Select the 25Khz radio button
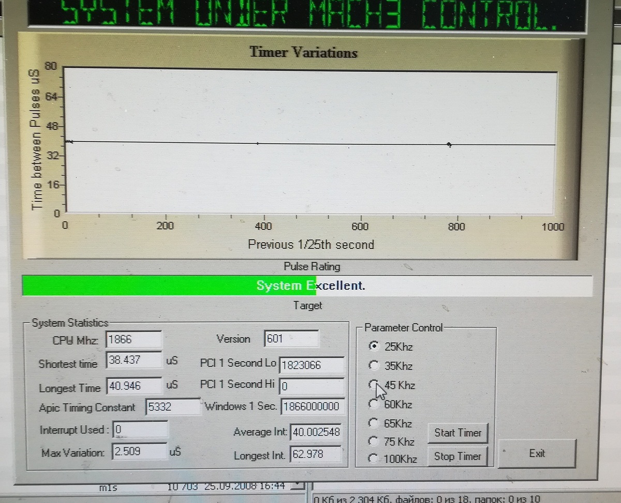Screen dimensions: 621x503 click(x=375, y=346)
